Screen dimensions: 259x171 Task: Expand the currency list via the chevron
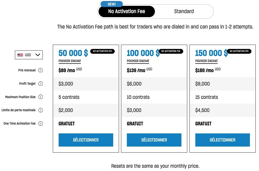tap(37, 55)
